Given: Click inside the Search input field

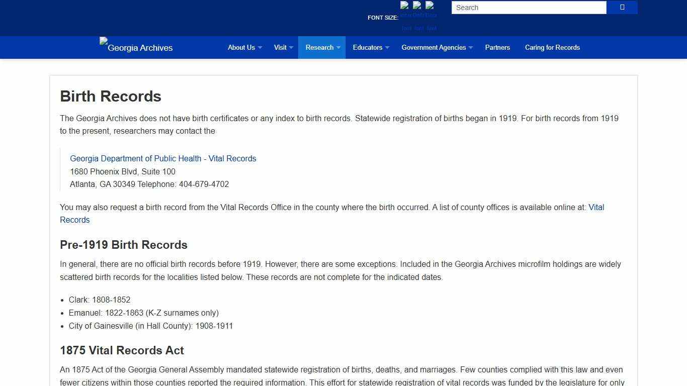Looking at the screenshot, I should pyautogui.click(x=528, y=8).
